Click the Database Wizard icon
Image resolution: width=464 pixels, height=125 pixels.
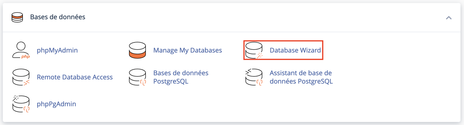click(x=254, y=50)
